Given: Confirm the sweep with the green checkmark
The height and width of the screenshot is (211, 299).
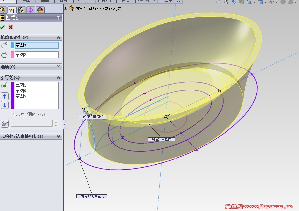Looking at the screenshot, I should point(2,27).
